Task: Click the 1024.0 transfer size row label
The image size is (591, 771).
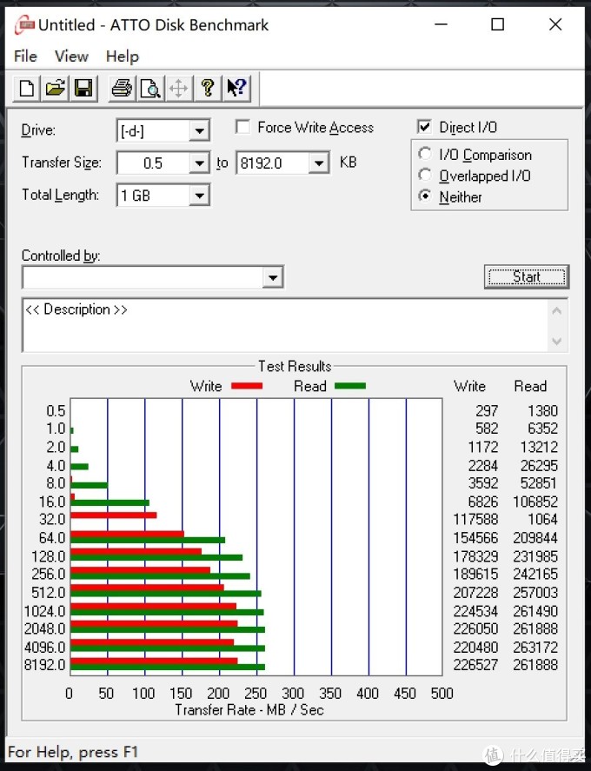Action: click(44, 611)
